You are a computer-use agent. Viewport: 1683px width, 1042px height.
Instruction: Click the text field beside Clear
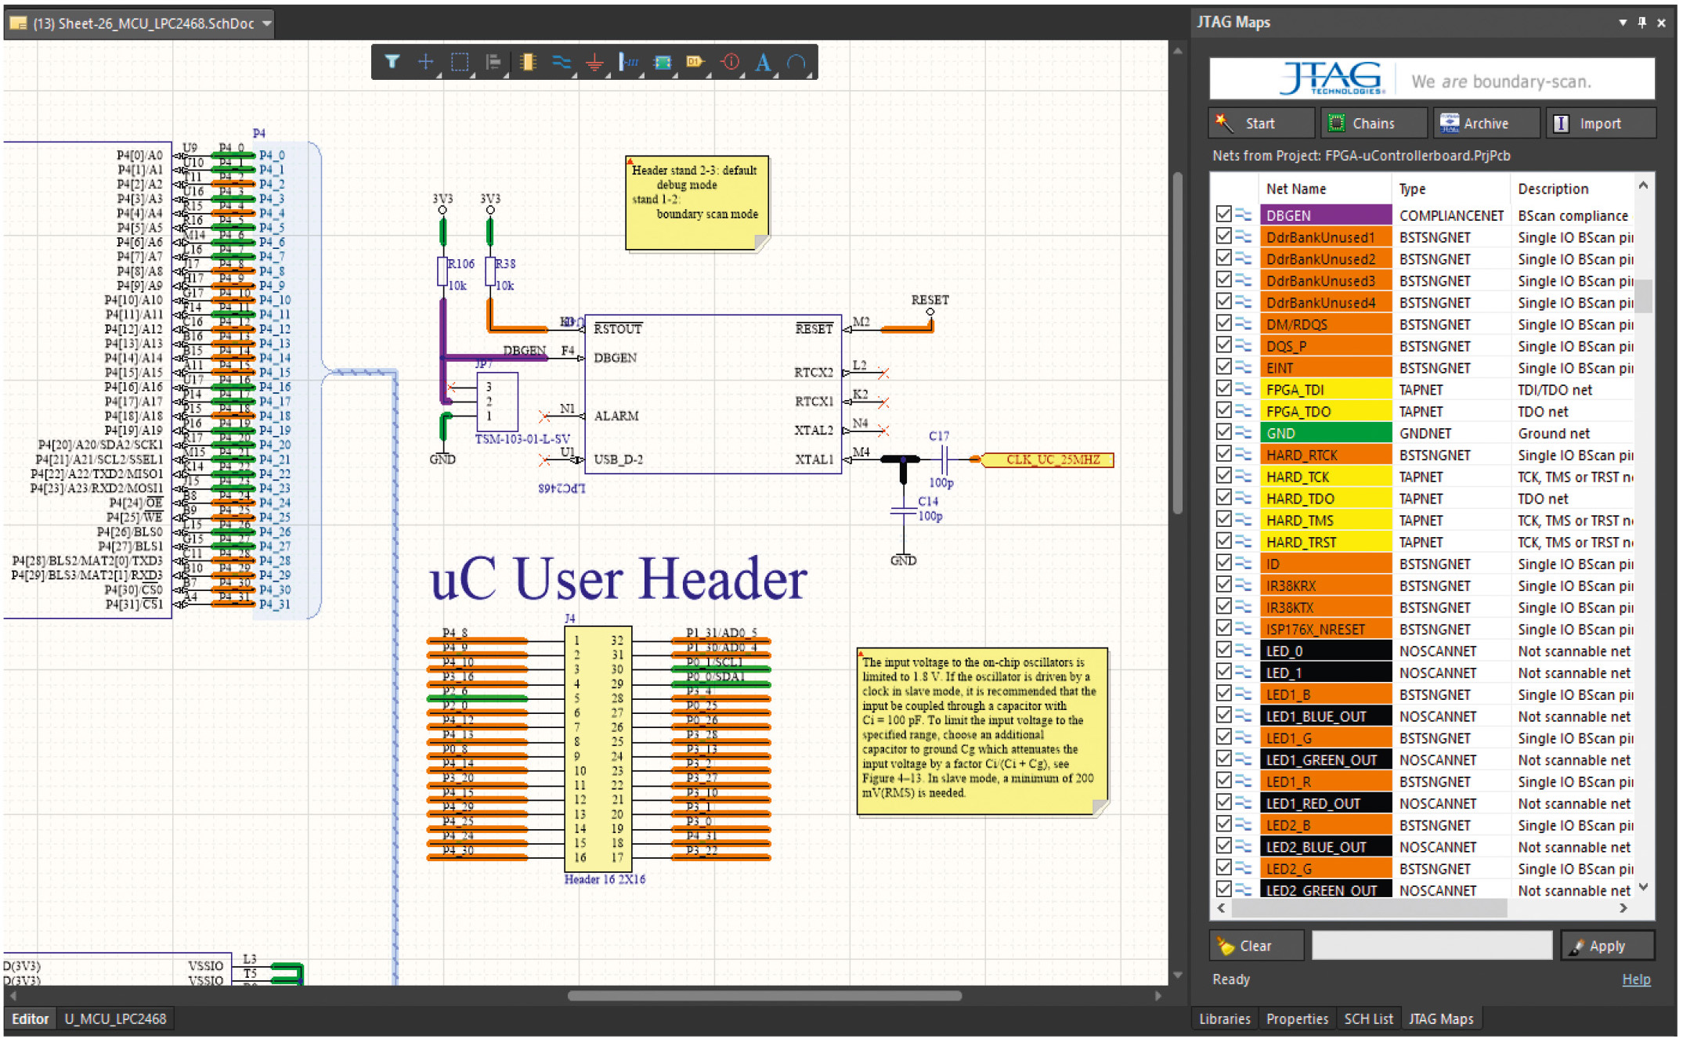tap(1431, 946)
